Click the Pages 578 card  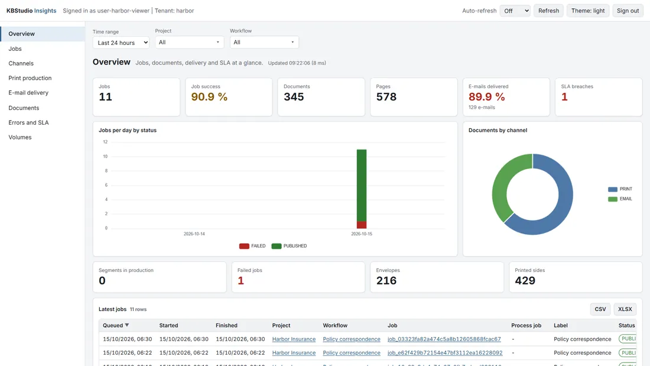pos(414,97)
